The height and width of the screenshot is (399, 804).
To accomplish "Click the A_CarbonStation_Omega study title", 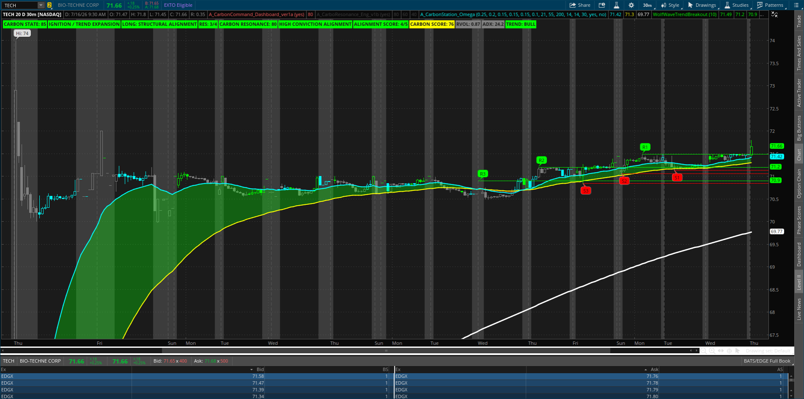I will tap(513, 14).
